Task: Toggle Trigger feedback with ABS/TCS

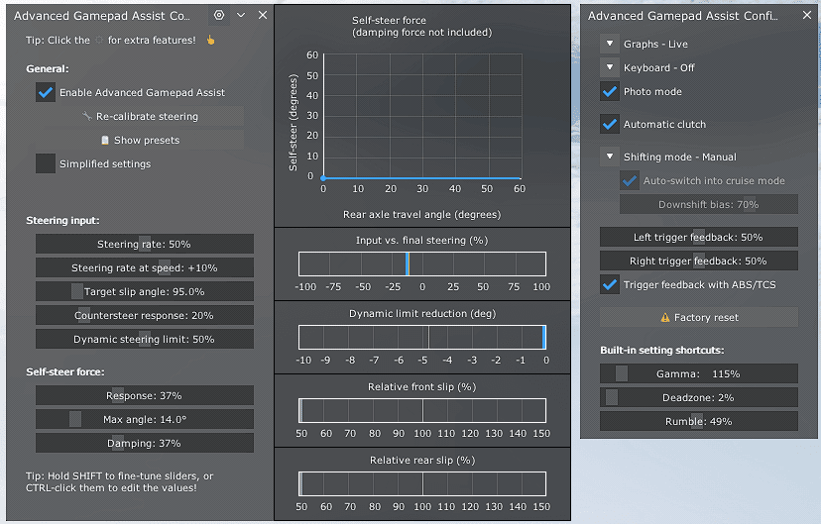Action: pos(610,284)
